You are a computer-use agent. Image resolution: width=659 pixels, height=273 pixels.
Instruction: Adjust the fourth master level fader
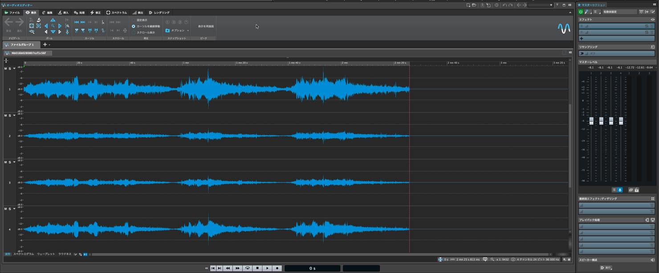pyautogui.click(x=621, y=120)
